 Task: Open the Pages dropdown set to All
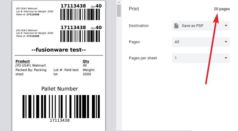coord(201,42)
